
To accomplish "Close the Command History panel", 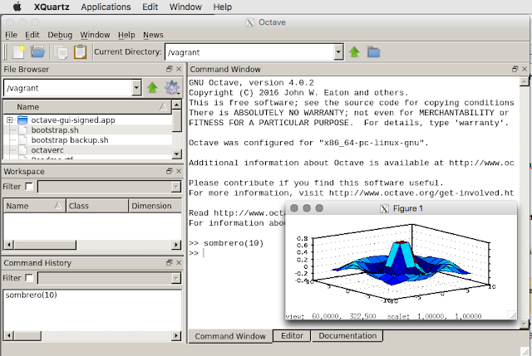I will [179, 262].
